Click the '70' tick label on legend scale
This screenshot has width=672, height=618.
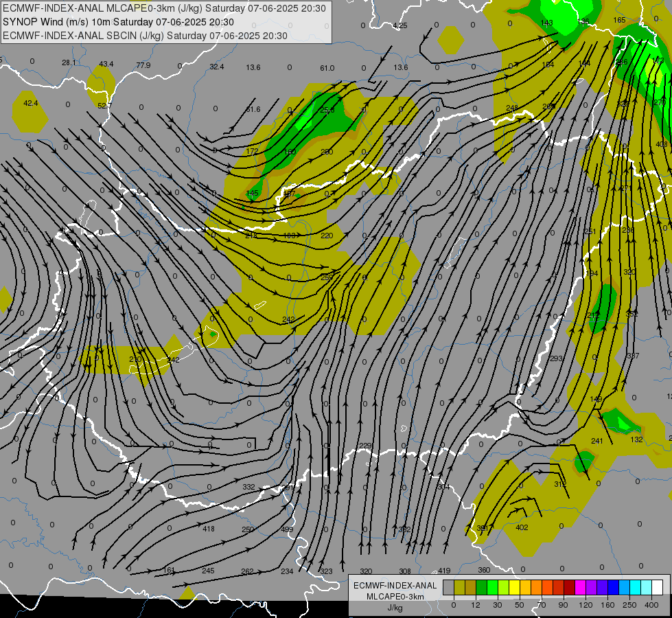click(542, 605)
